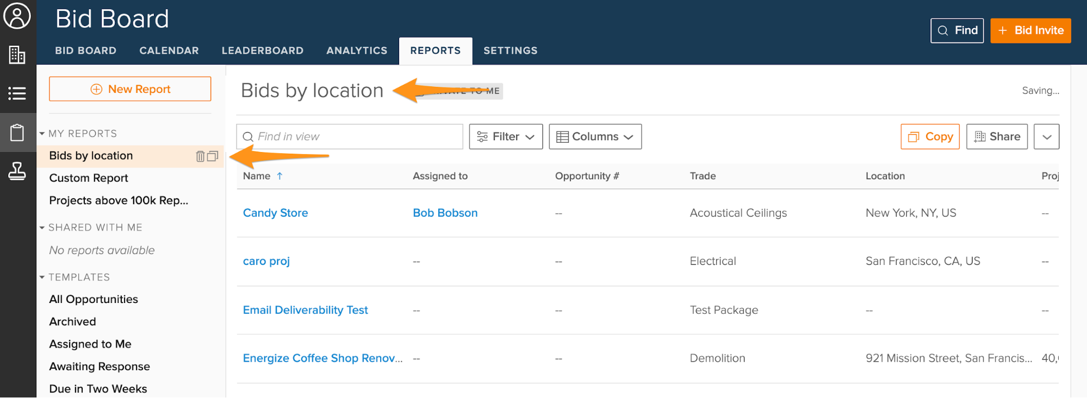Select the Awaiting Response template
Viewport: 1087px width, 398px height.
tap(100, 367)
